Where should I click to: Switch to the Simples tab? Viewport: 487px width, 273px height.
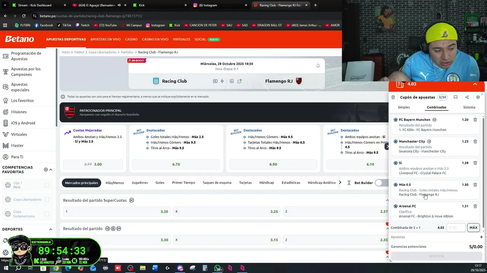[x=404, y=107]
